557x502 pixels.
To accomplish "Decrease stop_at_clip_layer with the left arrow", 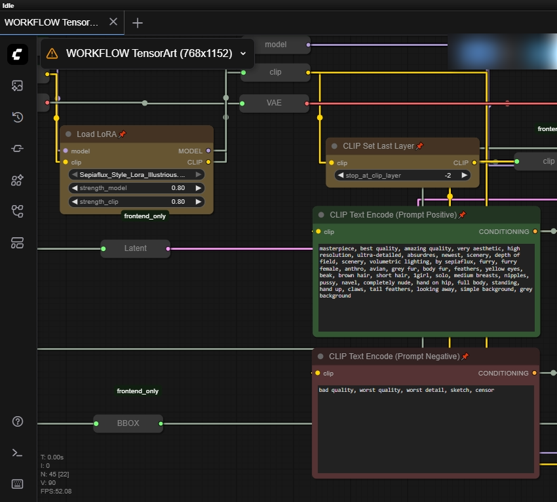I will (x=341, y=175).
